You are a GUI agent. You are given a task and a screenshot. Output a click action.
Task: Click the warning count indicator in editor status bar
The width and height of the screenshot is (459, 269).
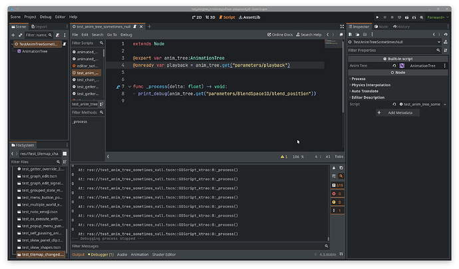coord(284,156)
